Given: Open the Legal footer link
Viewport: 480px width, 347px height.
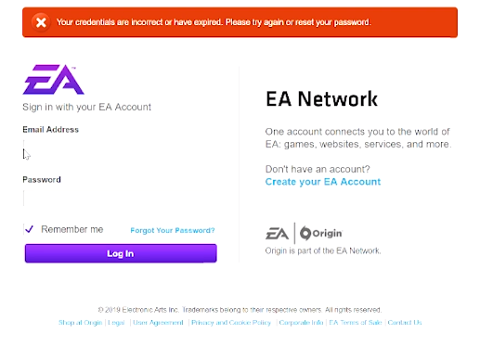Looking at the screenshot, I should (x=116, y=323).
